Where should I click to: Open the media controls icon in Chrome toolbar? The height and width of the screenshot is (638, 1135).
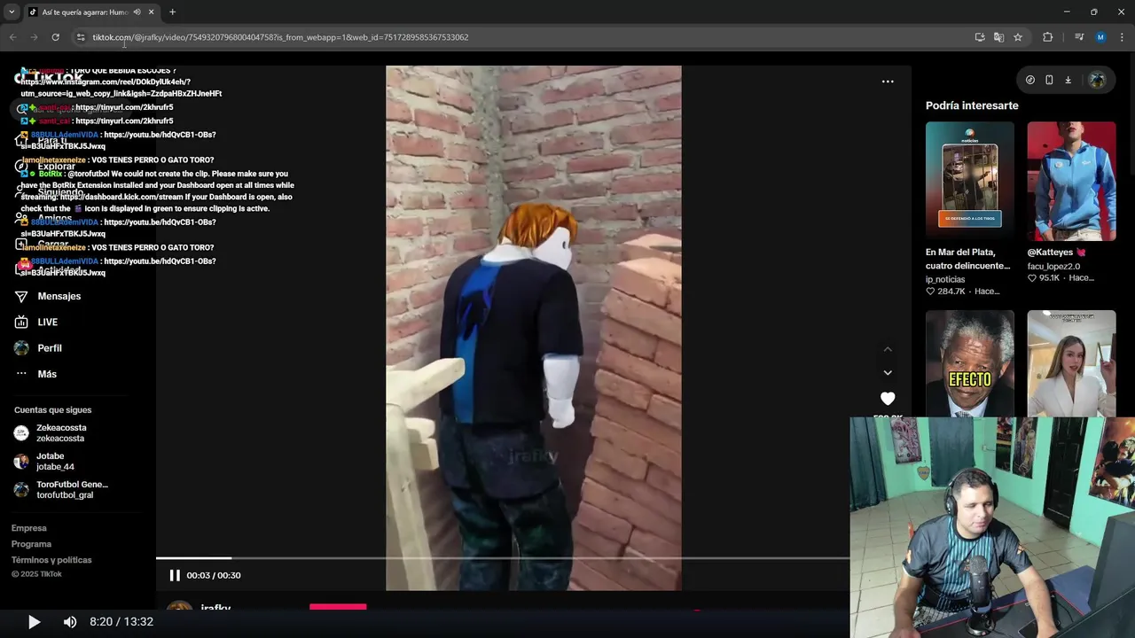pyautogui.click(x=1078, y=37)
